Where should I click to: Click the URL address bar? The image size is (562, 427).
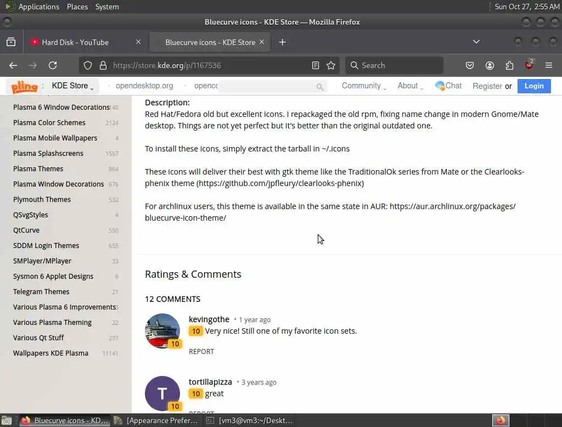210,65
